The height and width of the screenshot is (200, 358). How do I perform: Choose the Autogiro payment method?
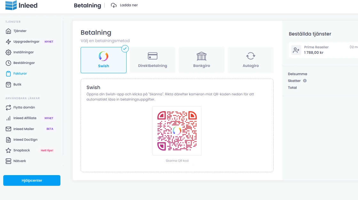pyautogui.click(x=251, y=60)
